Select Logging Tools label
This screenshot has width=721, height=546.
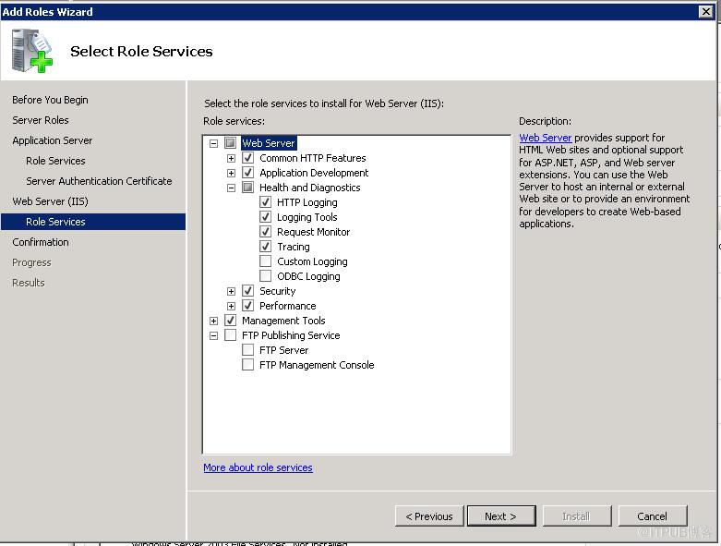click(x=307, y=217)
